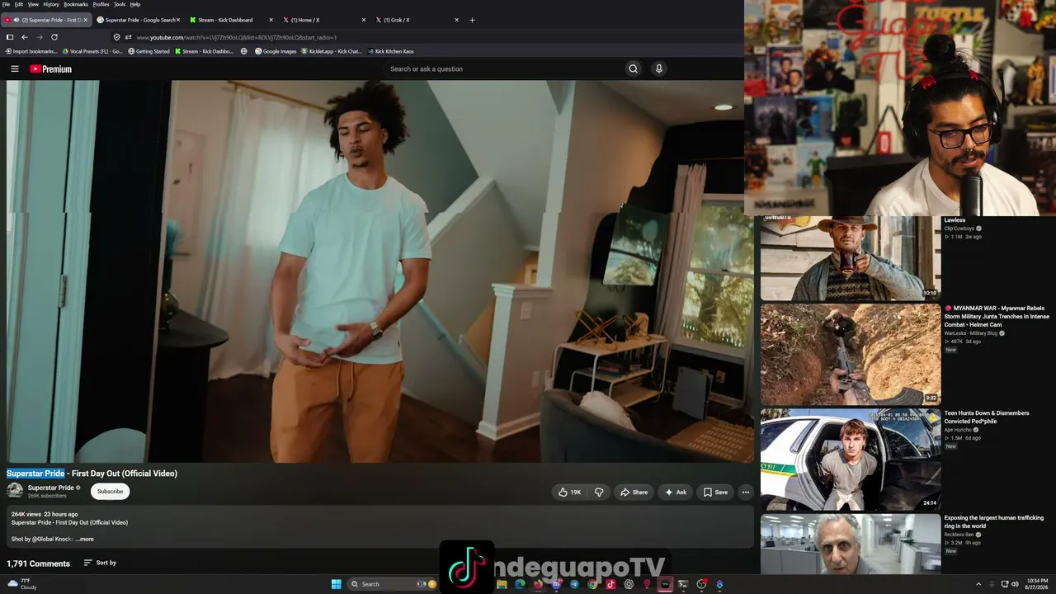
Task: Open the WarLeaks - Military Blog channel
Action: point(971,333)
